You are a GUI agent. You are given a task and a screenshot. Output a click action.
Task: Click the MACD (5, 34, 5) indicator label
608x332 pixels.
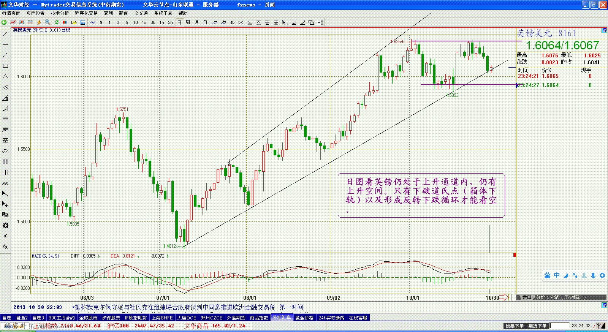click(46, 256)
